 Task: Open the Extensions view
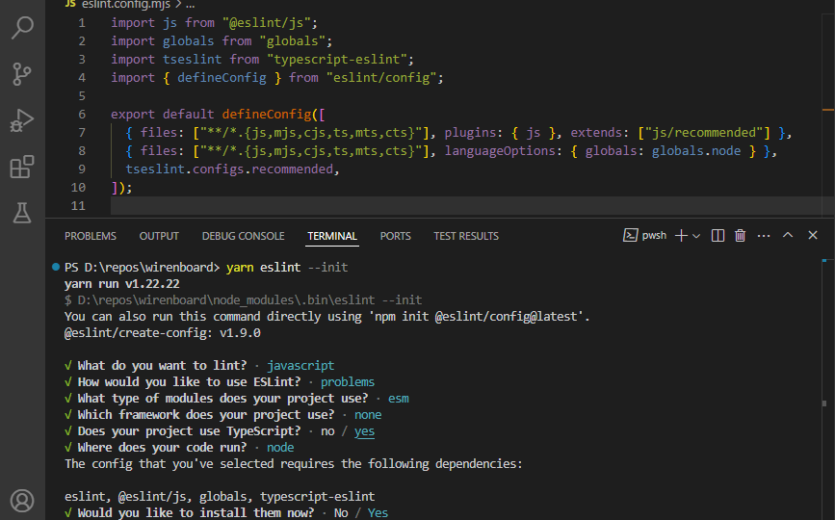(x=22, y=167)
